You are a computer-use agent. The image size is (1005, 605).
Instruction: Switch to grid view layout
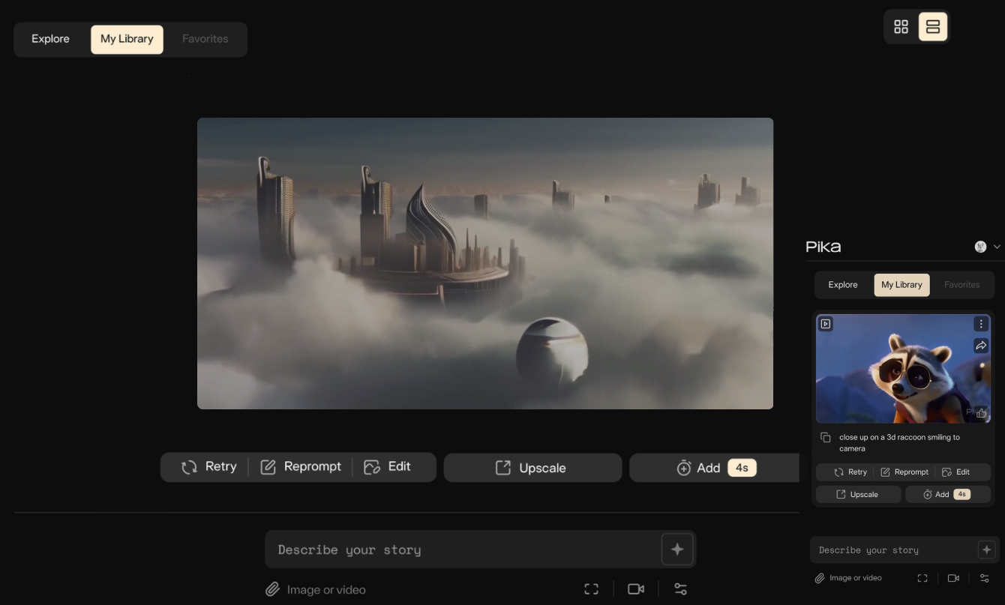(901, 27)
